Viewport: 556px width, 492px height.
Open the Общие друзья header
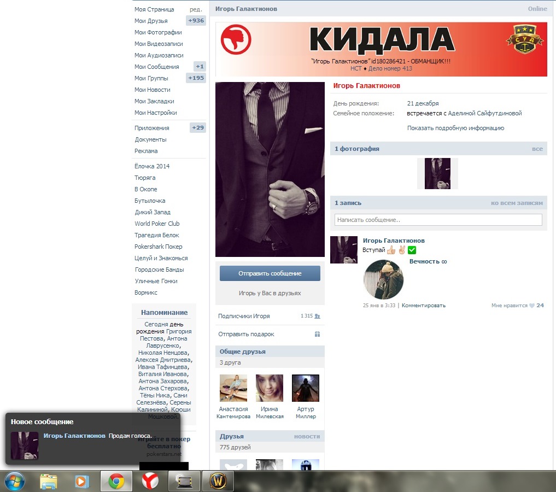point(243,352)
